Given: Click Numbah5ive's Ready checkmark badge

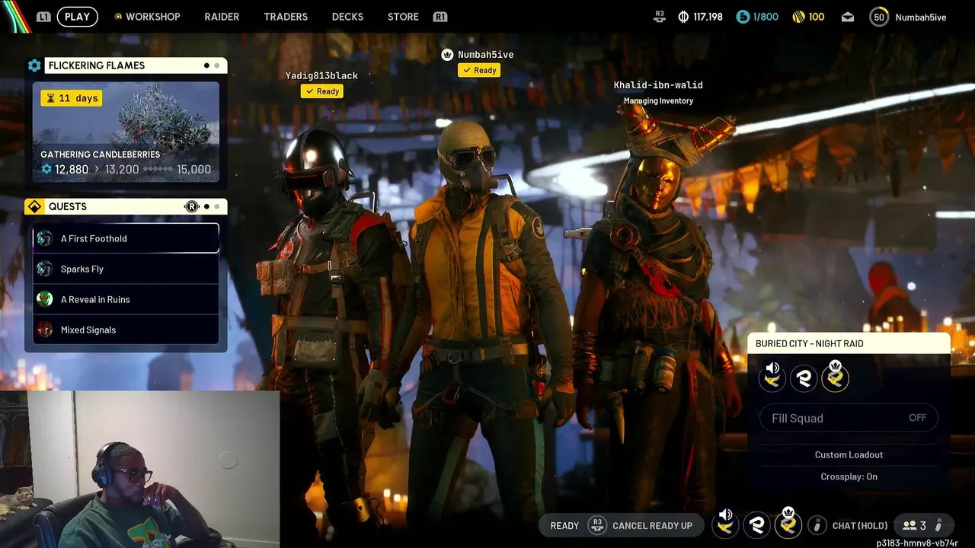Looking at the screenshot, I should click(478, 70).
